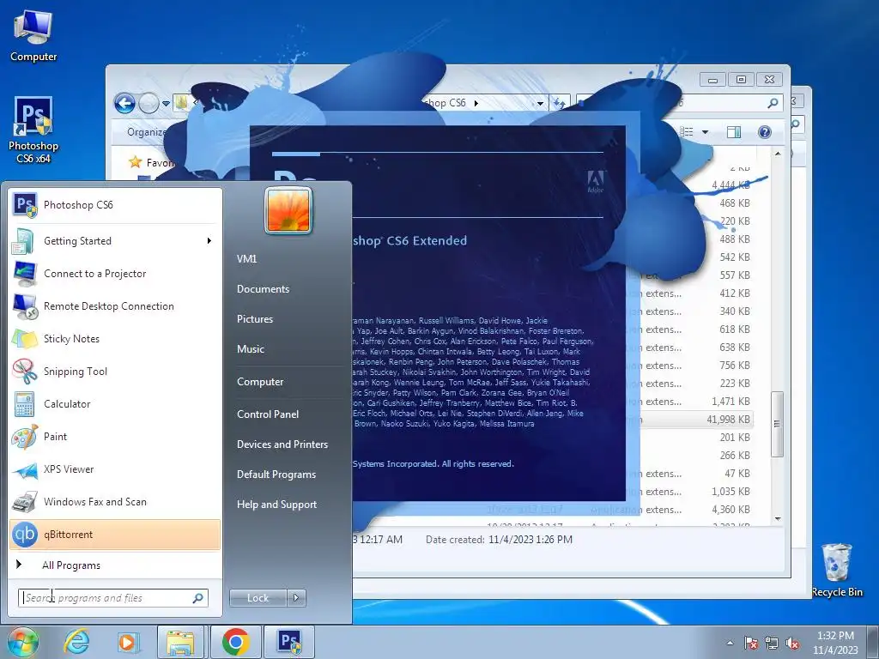Open Devices and Printers
This screenshot has width=879, height=659.
click(282, 444)
